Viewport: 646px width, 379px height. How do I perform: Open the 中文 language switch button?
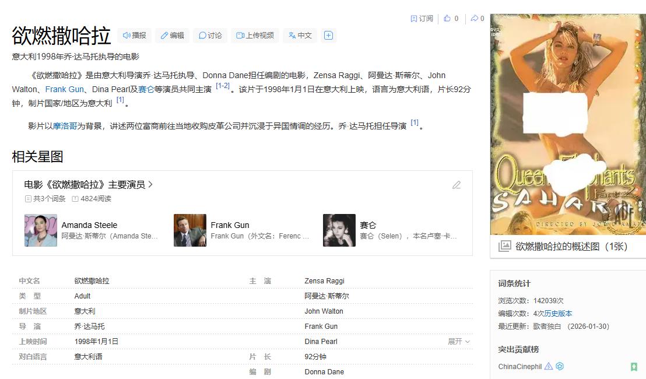300,36
